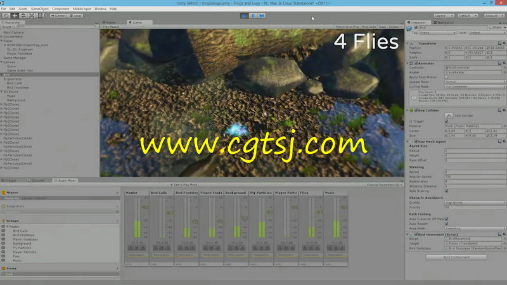Bypass effects on Music channel
This screenshot has width=507, height=285.
342,248
